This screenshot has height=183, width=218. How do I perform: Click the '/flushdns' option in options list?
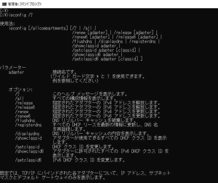point(25,120)
